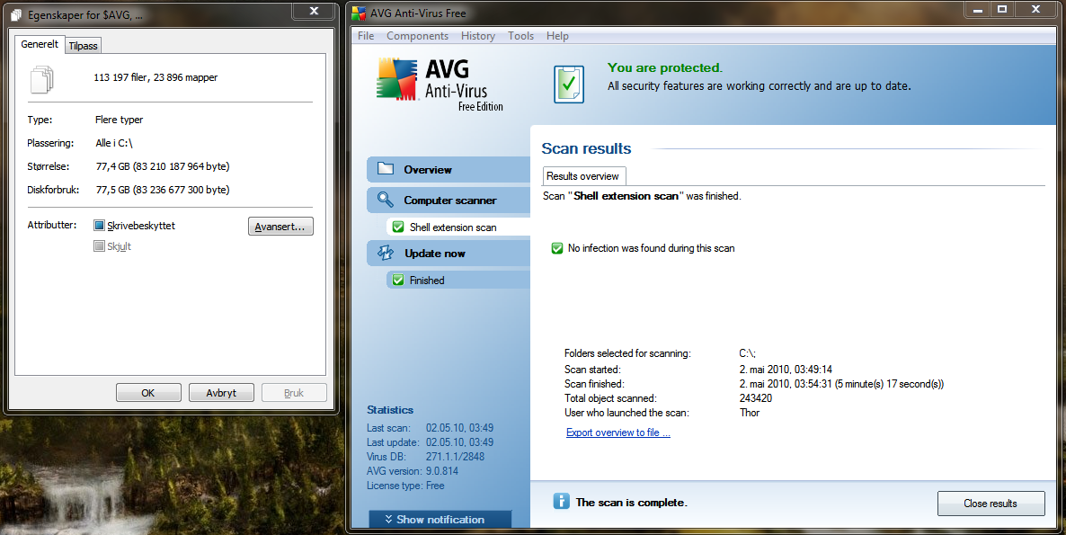The width and height of the screenshot is (1066, 535).
Task: Toggle the Skrivebeskyttet checkbox
Action: pyautogui.click(x=99, y=225)
